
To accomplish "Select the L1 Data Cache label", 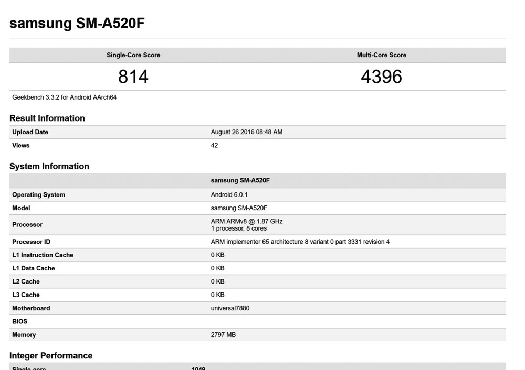I will tap(34, 268).
